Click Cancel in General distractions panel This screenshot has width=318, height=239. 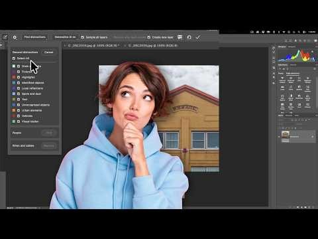(x=48, y=52)
